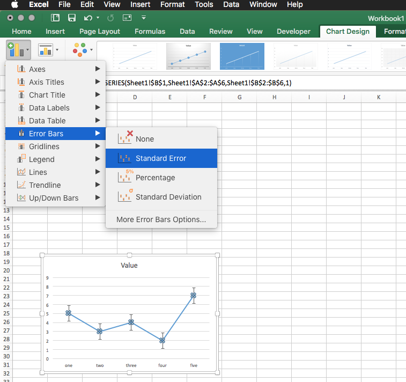Open the File menu in menu bar
This screenshot has height=382, width=406.
click(64, 4)
